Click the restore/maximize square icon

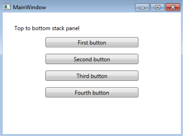(157, 7)
